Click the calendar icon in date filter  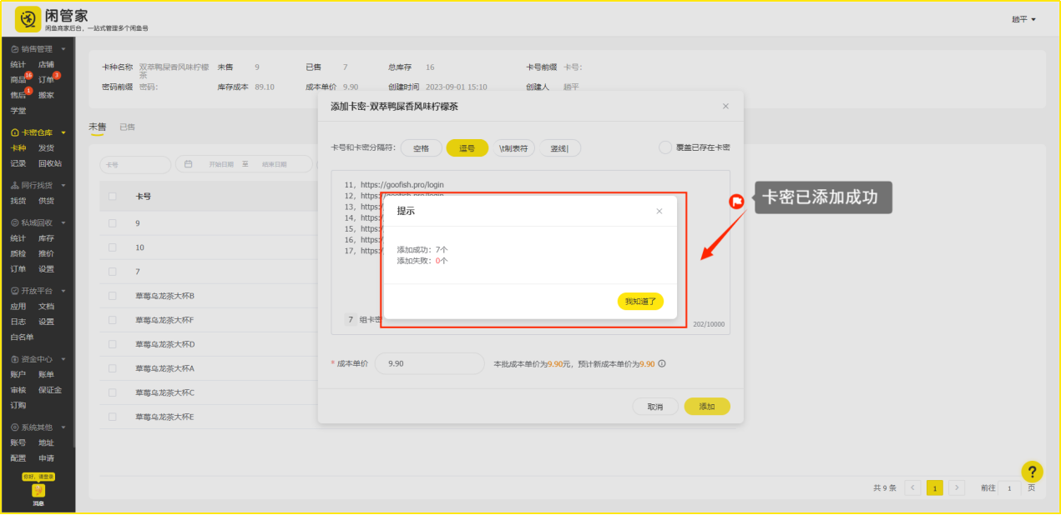tap(189, 164)
